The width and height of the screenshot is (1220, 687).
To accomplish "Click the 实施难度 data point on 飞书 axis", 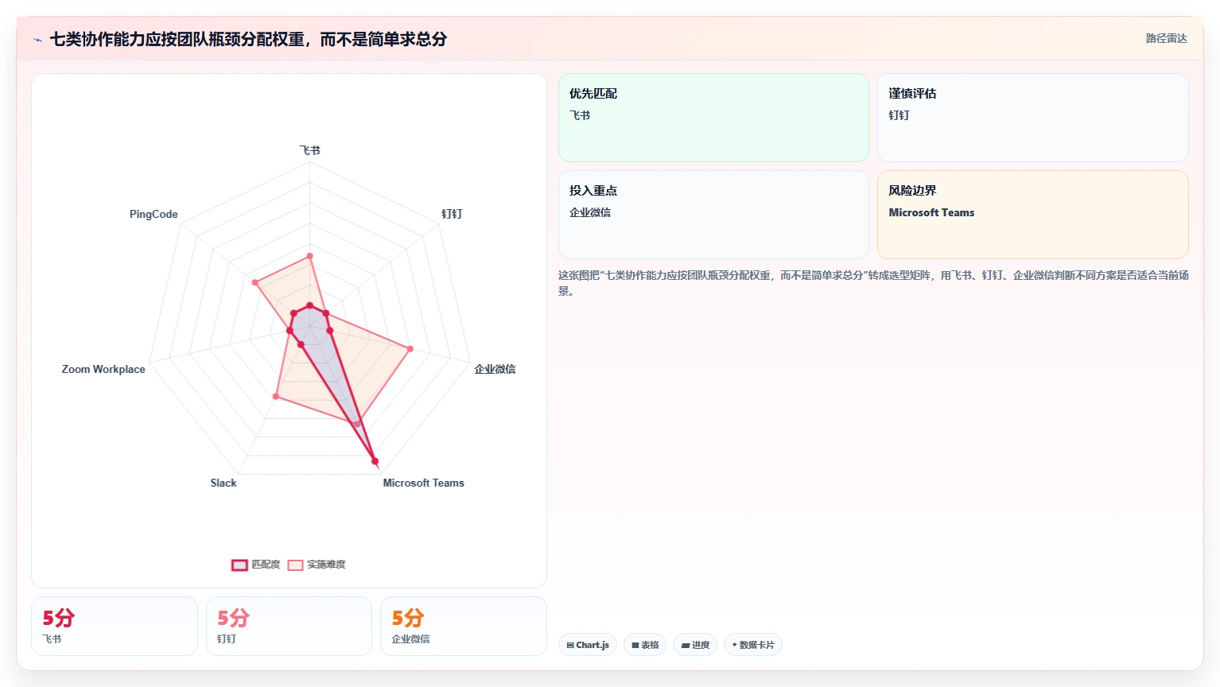I will (x=309, y=256).
